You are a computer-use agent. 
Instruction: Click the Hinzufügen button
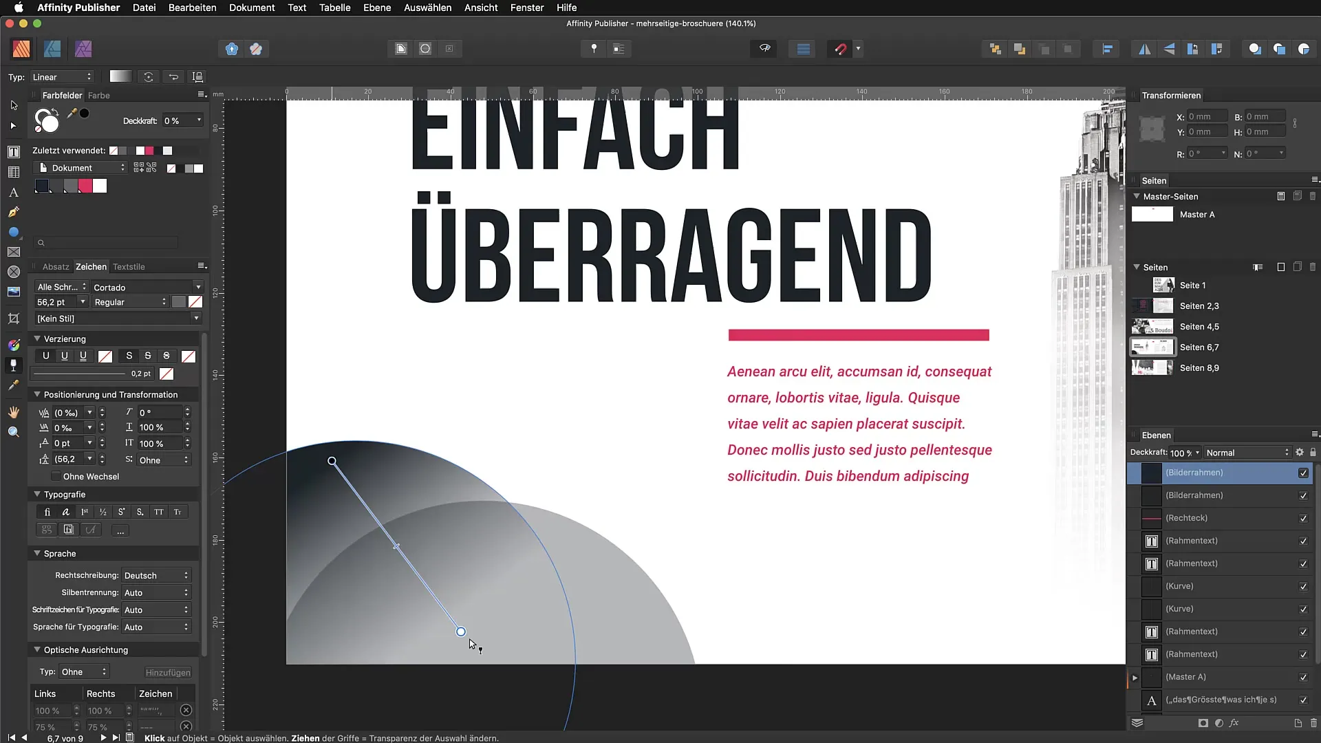(x=168, y=673)
